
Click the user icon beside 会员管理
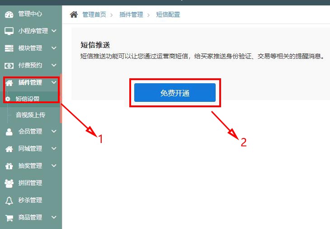pos(9,132)
